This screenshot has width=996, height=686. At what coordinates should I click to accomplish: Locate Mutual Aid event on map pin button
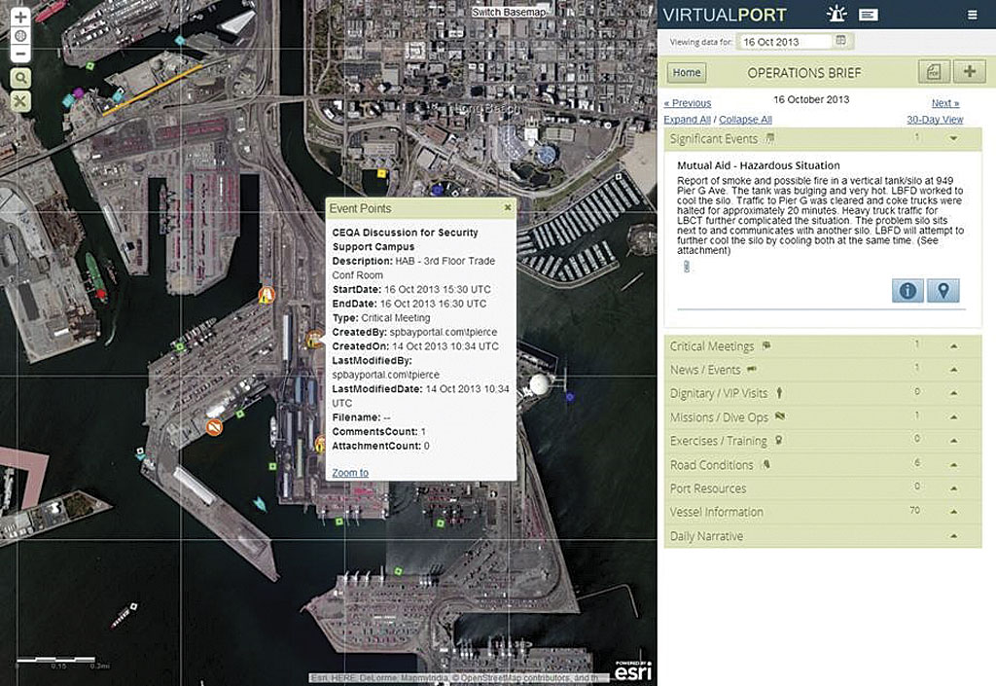[x=943, y=291]
